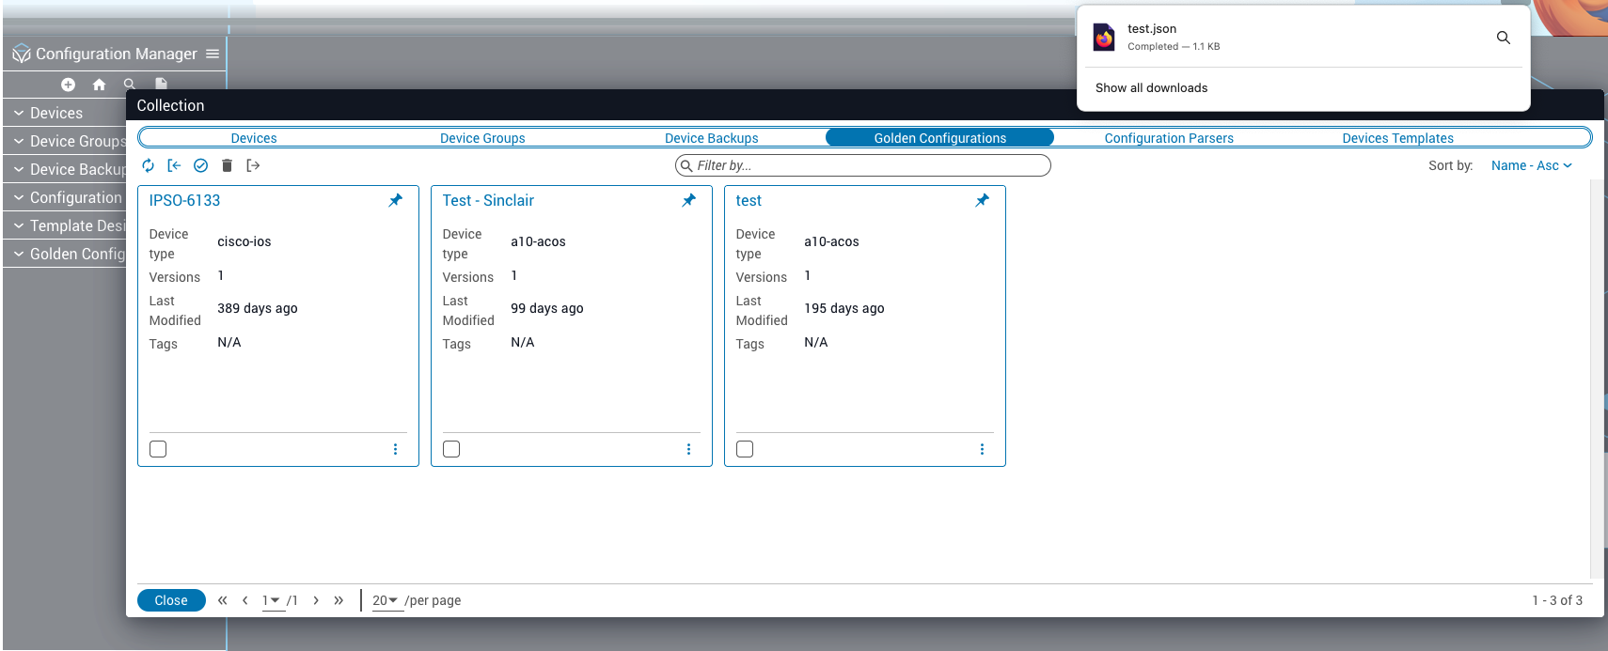Viewport: 1608px width, 651px height.
Task: Switch to the Configuration Parsers tab
Action: coord(1168,138)
